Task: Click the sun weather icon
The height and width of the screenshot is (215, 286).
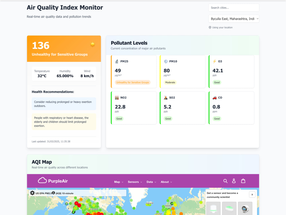Action: (92, 44)
